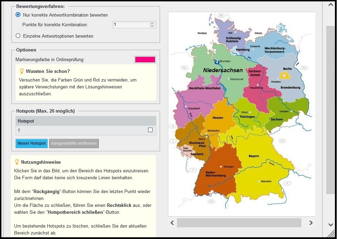The width and height of the screenshot is (337, 239).
Task: Click the 'Neuer Hotspot' button
Action: click(x=31, y=143)
